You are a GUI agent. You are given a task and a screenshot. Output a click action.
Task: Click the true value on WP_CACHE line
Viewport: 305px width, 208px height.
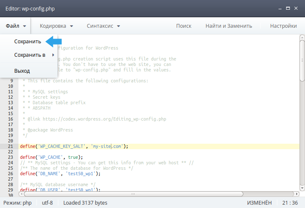(73, 157)
